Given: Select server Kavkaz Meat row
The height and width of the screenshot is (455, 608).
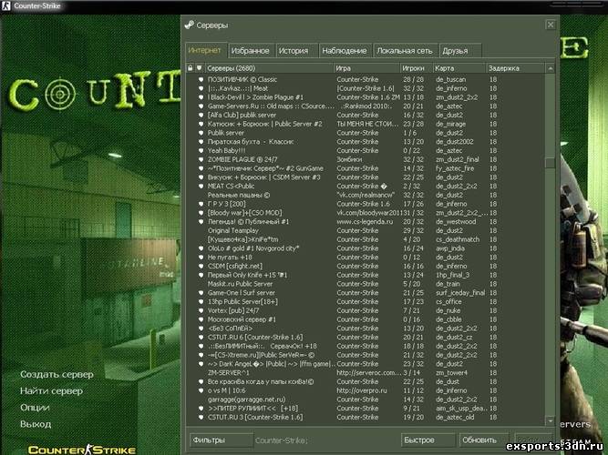Looking at the screenshot, I should coord(366,88).
